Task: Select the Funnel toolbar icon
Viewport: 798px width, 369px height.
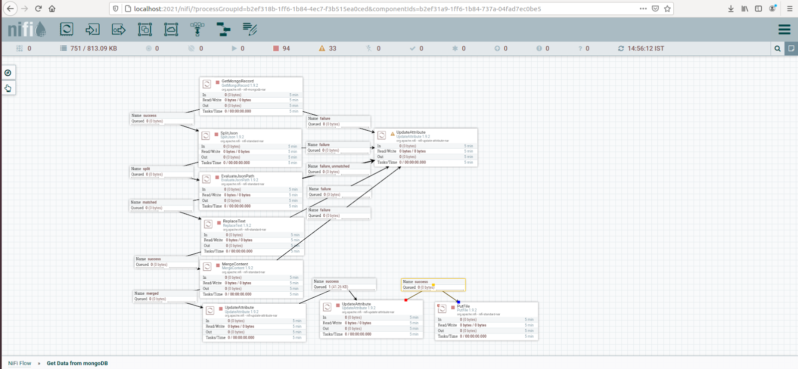Action: tap(198, 29)
